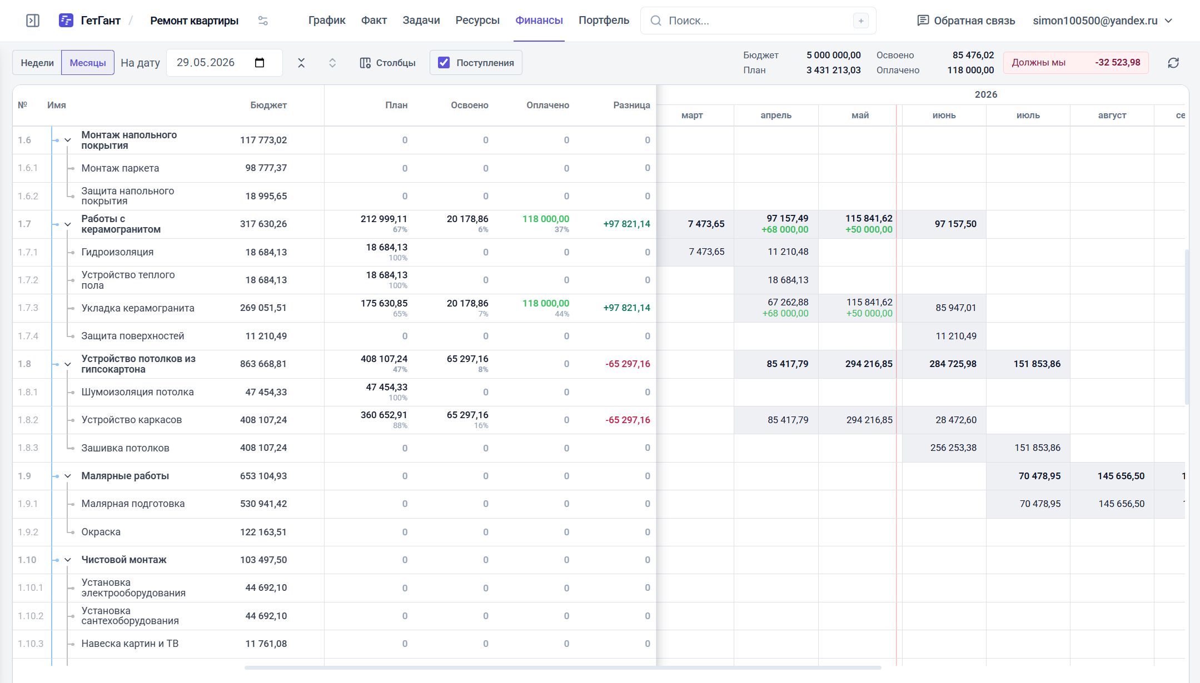Expand all rows with the outward arrows icon
The width and height of the screenshot is (1200, 683).
[x=332, y=63]
